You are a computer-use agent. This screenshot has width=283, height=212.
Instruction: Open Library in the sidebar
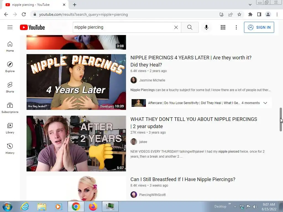pos(10,128)
